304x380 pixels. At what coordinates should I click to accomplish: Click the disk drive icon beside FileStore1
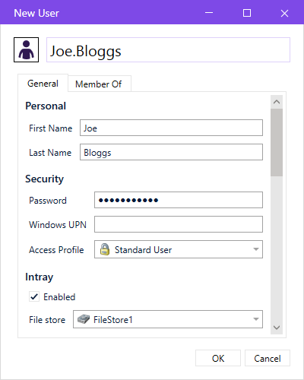pos(84,319)
